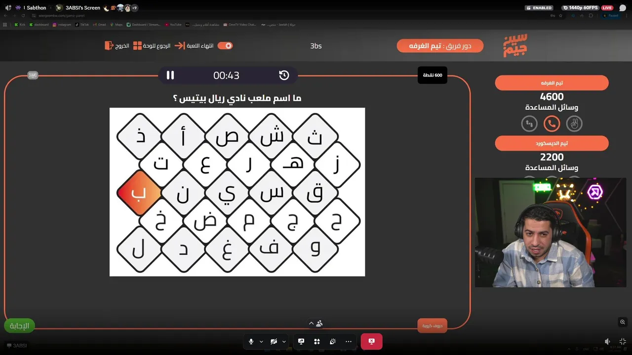Select the ت letter tile
This screenshot has height=355, width=632.
tap(161, 164)
